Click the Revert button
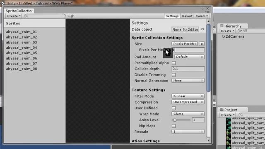 pyautogui.click(x=187, y=16)
